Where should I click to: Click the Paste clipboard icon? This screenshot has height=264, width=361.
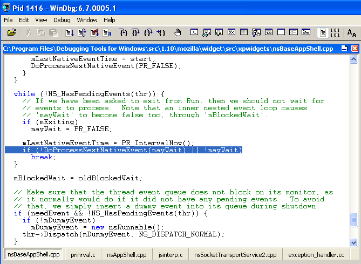53,32
